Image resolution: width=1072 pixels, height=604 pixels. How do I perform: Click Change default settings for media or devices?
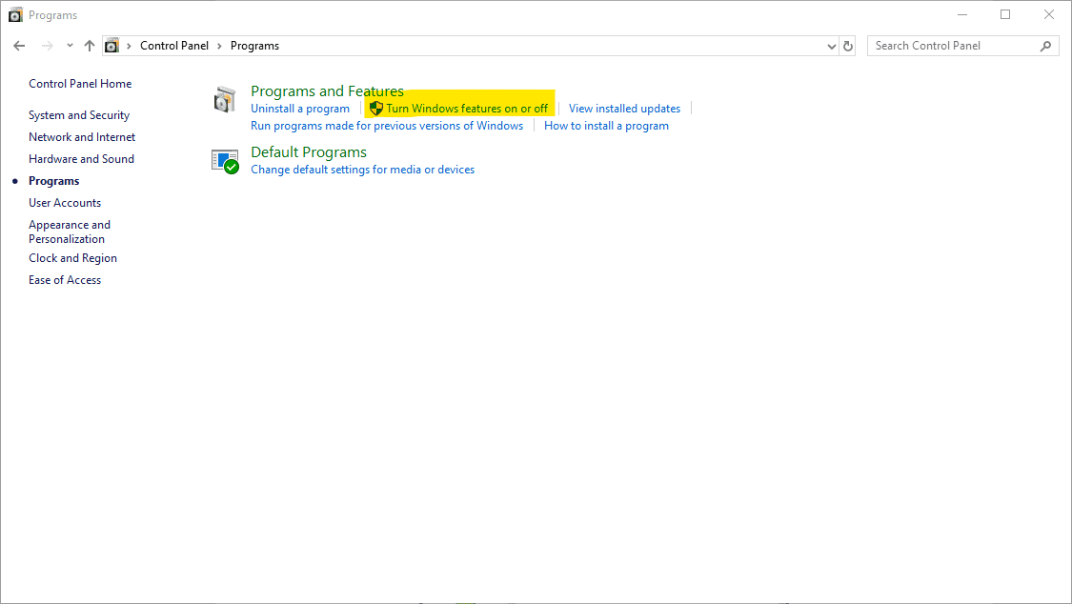[362, 170]
